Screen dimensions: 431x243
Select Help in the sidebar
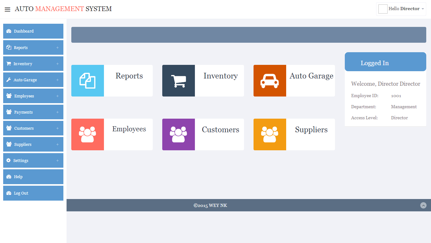[x=18, y=177]
